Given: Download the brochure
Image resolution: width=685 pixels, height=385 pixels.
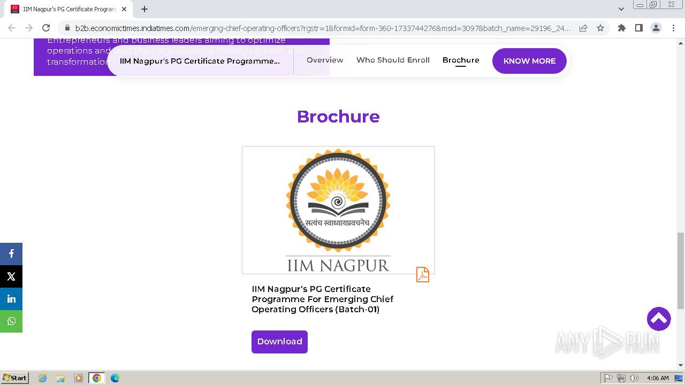Looking at the screenshot, I should point(279,342).
